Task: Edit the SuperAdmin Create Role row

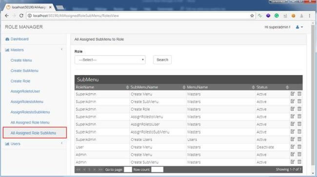Action: coord(292,109)
